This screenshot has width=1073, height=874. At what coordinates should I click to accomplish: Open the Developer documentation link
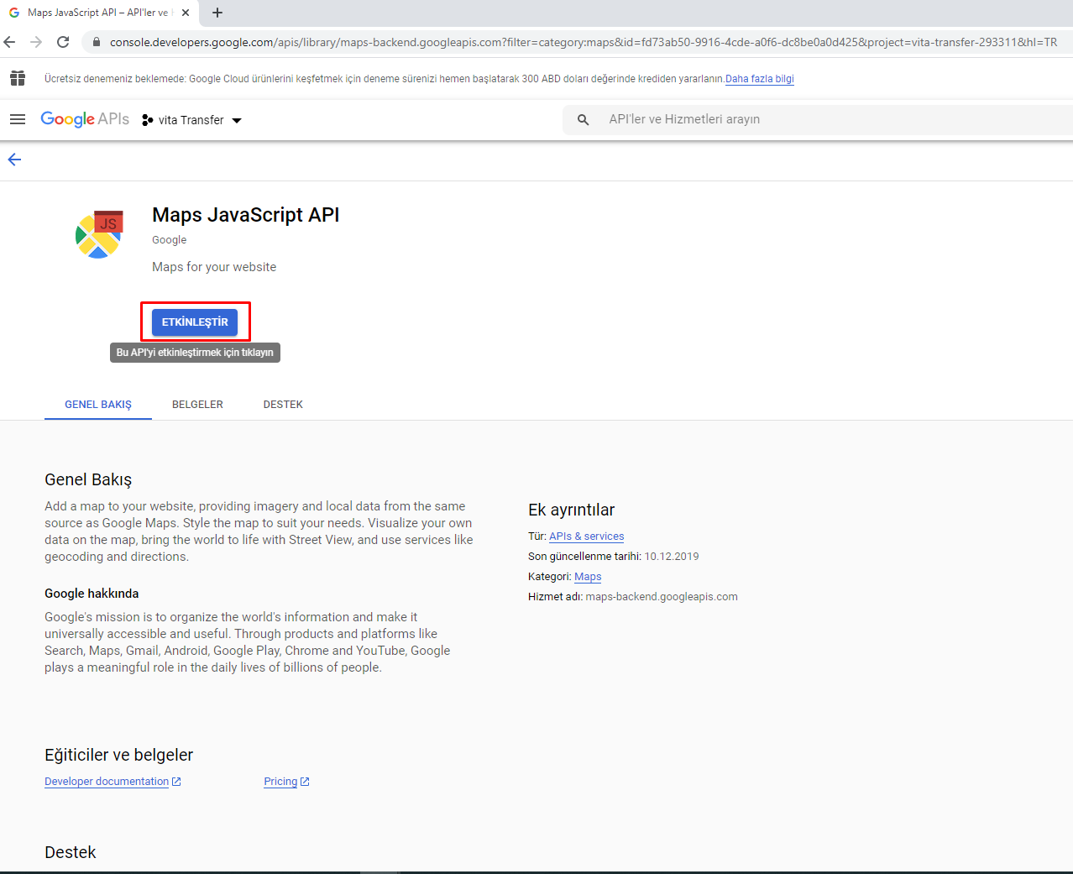coord(107,782)
